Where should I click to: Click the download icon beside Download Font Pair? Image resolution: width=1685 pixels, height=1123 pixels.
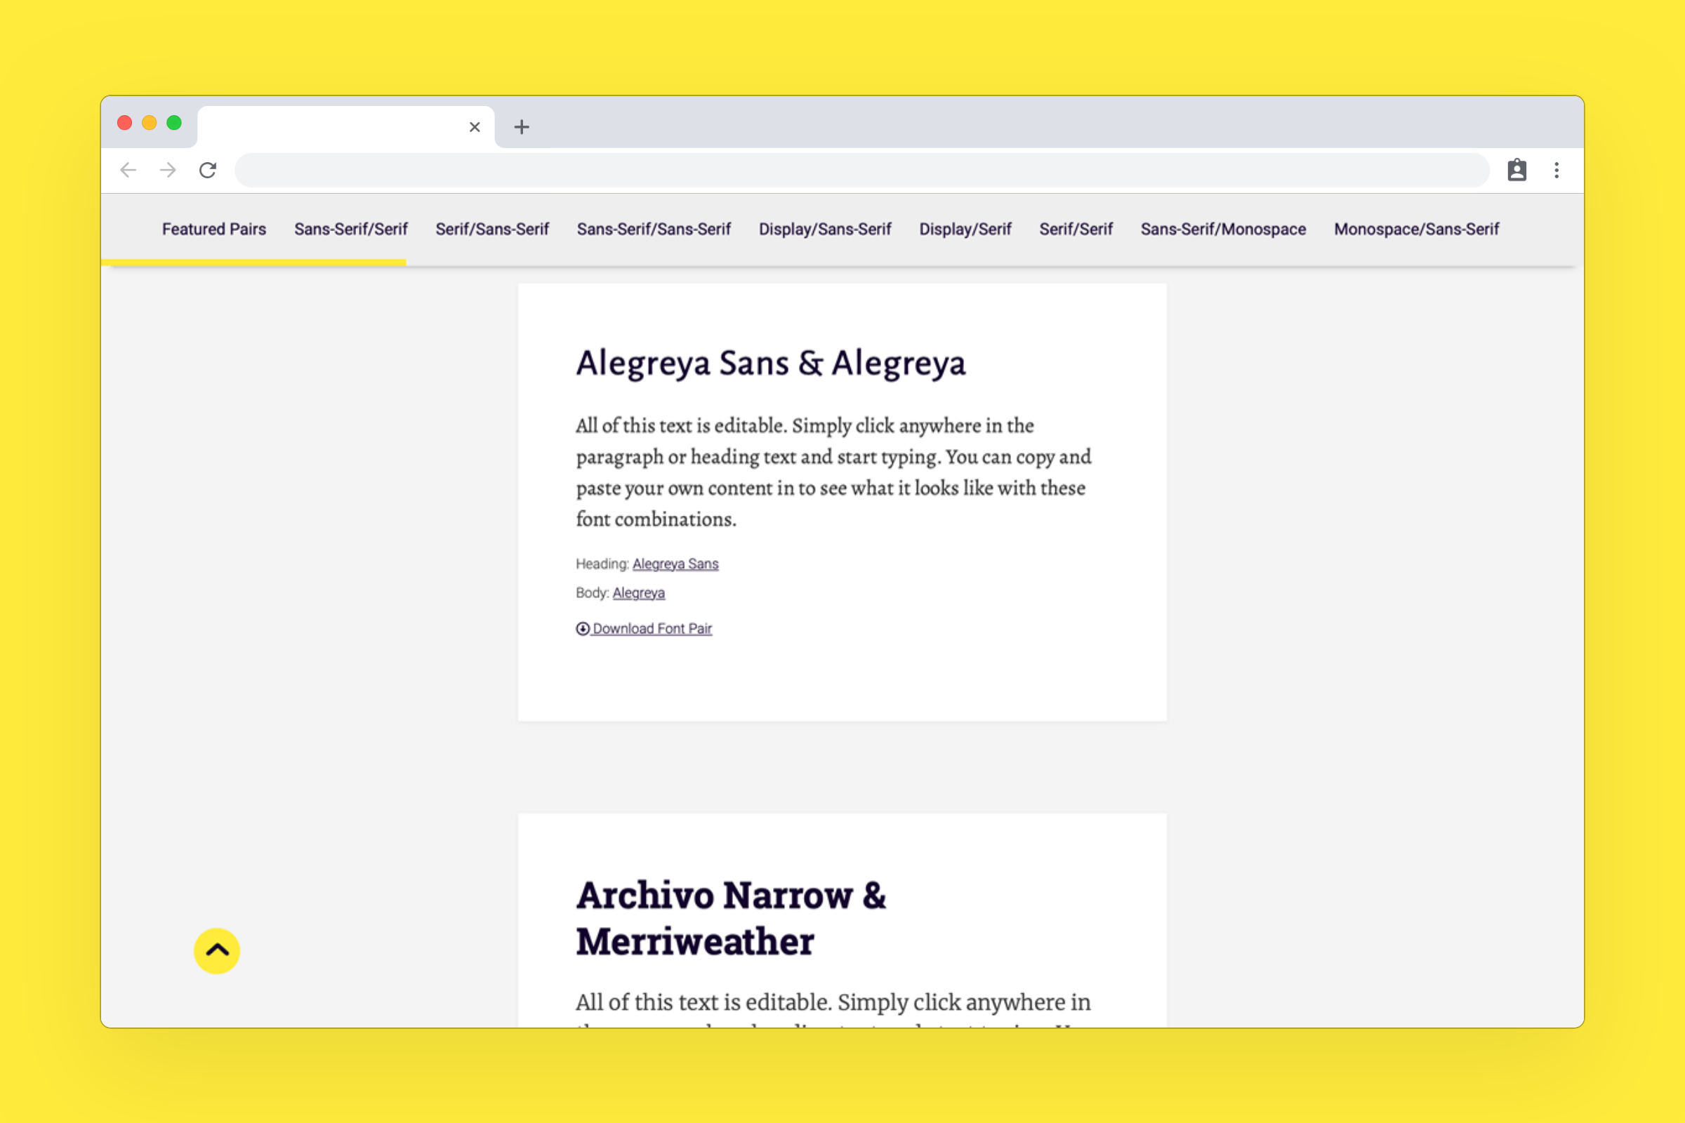tap(583, 628)
